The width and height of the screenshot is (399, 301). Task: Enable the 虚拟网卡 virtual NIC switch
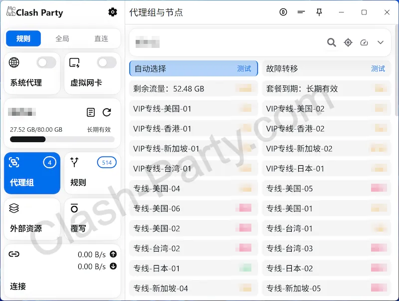[x=107, y=62]
